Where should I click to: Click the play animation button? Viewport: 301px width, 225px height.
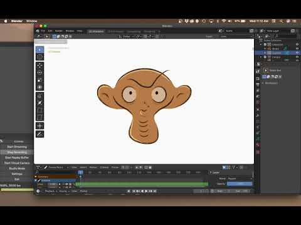(146, 191)
